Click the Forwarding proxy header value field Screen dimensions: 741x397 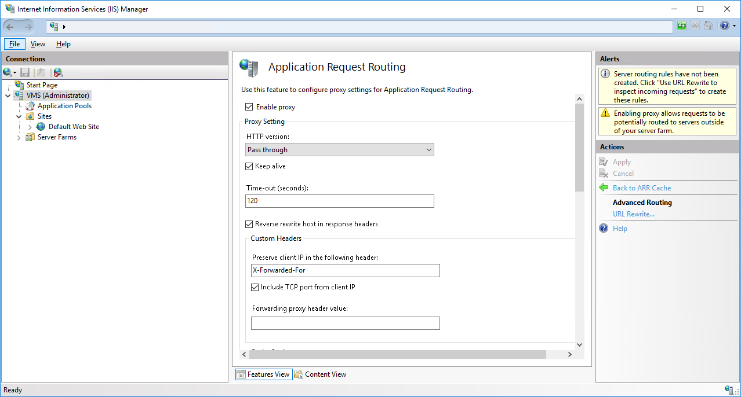click(x=346, y=323)
